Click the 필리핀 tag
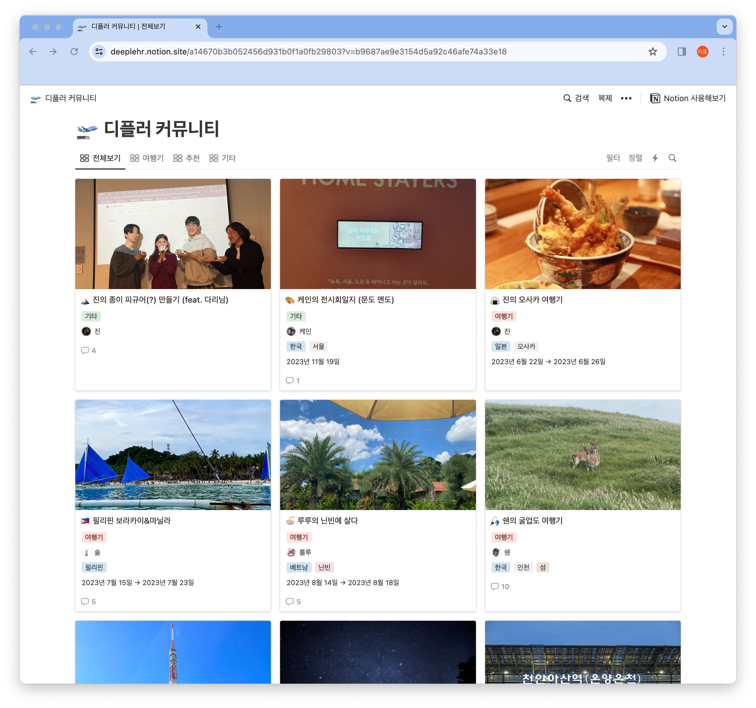Viewport: 756px width, 708px height. (x=94, y=568)
